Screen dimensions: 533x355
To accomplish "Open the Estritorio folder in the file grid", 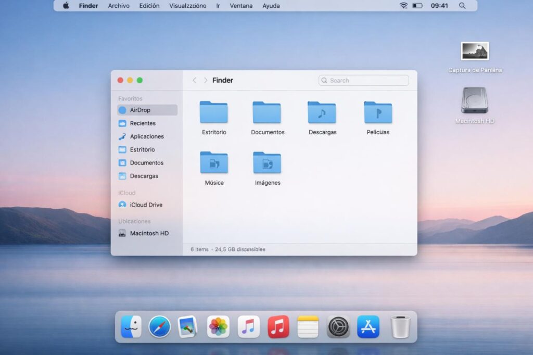I will click(x=213, y=112).
